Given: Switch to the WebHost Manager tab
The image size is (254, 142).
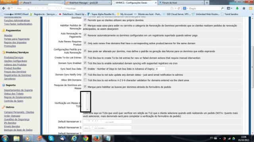Looking at the screenshot, I should [87, 3].
